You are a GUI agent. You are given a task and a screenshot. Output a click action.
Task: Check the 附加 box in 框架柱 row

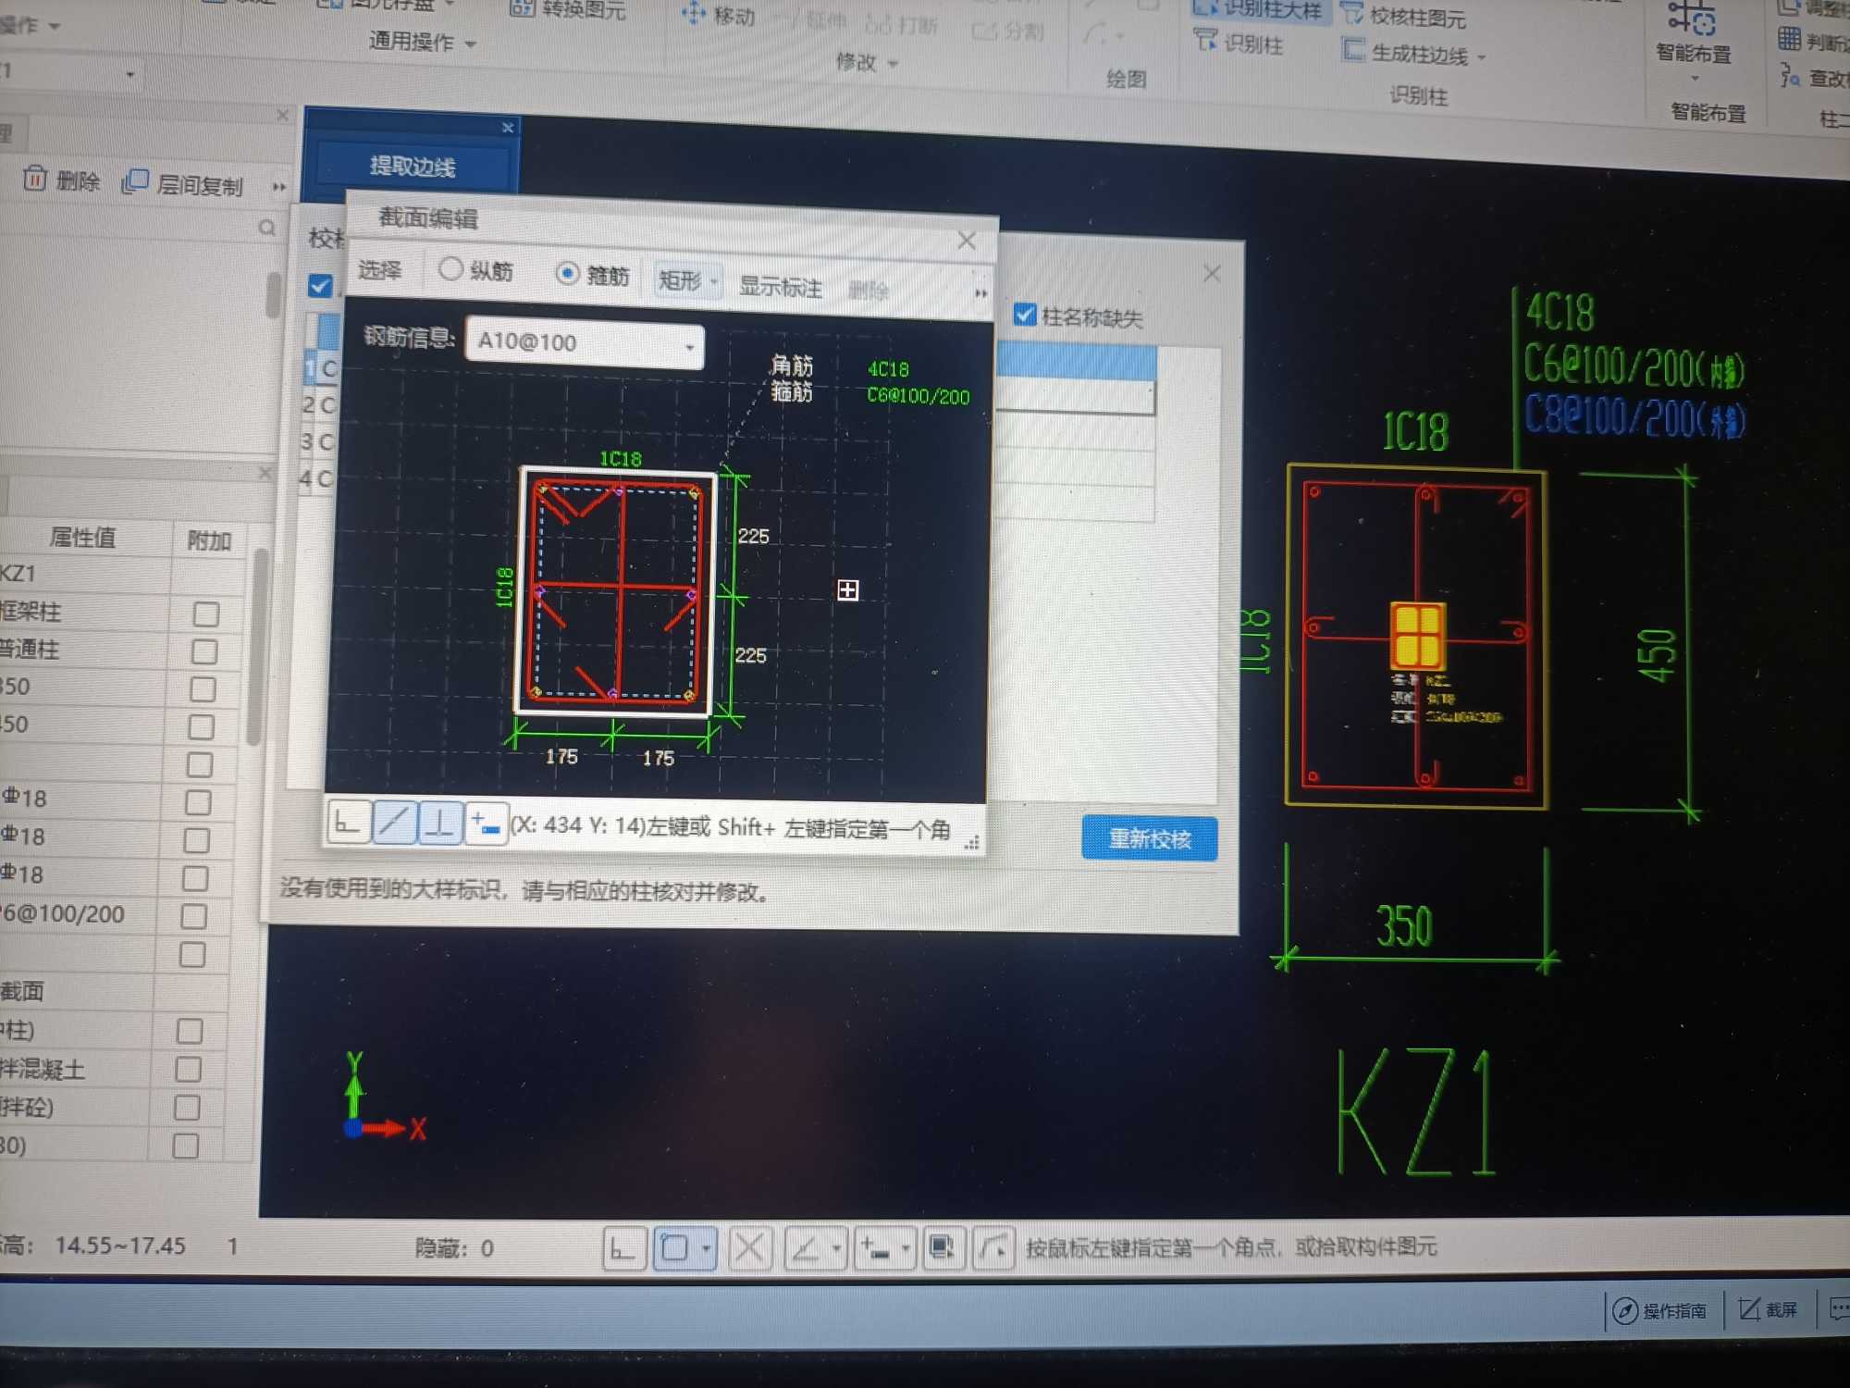[x=206, y=614]
